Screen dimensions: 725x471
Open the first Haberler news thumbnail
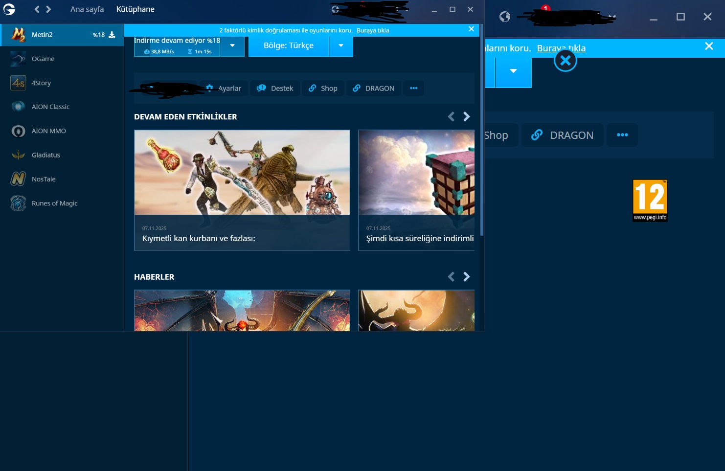(242, 311)
